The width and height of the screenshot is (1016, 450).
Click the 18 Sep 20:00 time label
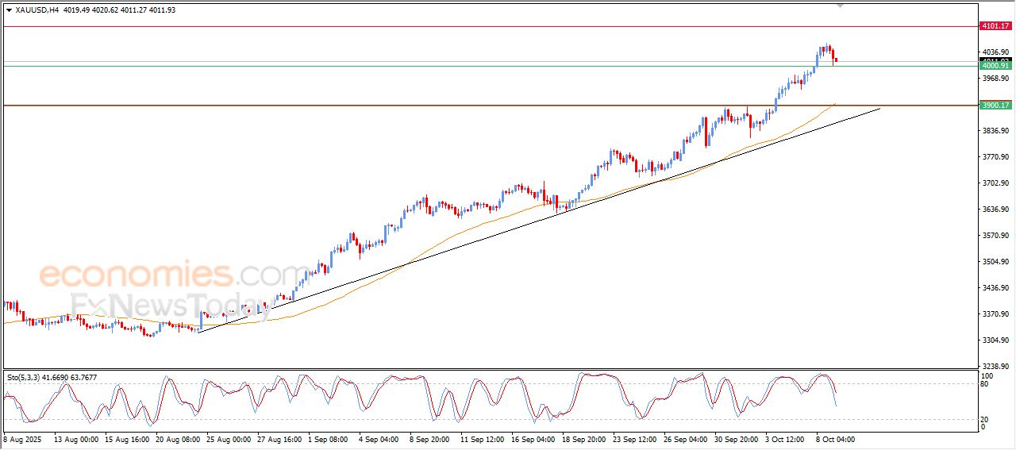[584, 439]
